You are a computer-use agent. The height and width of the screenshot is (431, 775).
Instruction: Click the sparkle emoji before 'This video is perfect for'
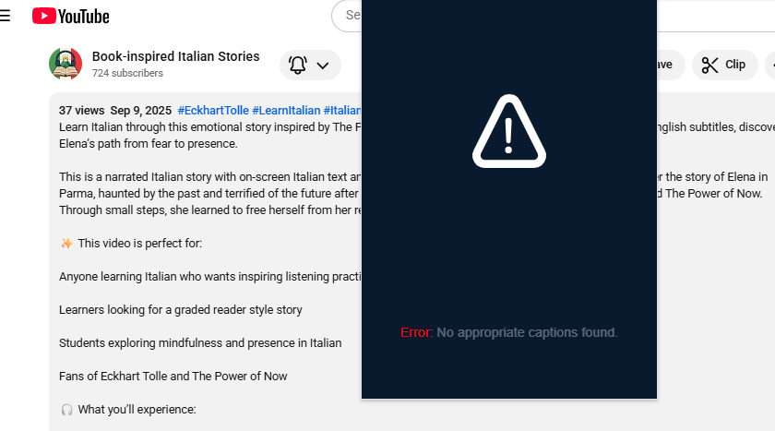point(66,243)
